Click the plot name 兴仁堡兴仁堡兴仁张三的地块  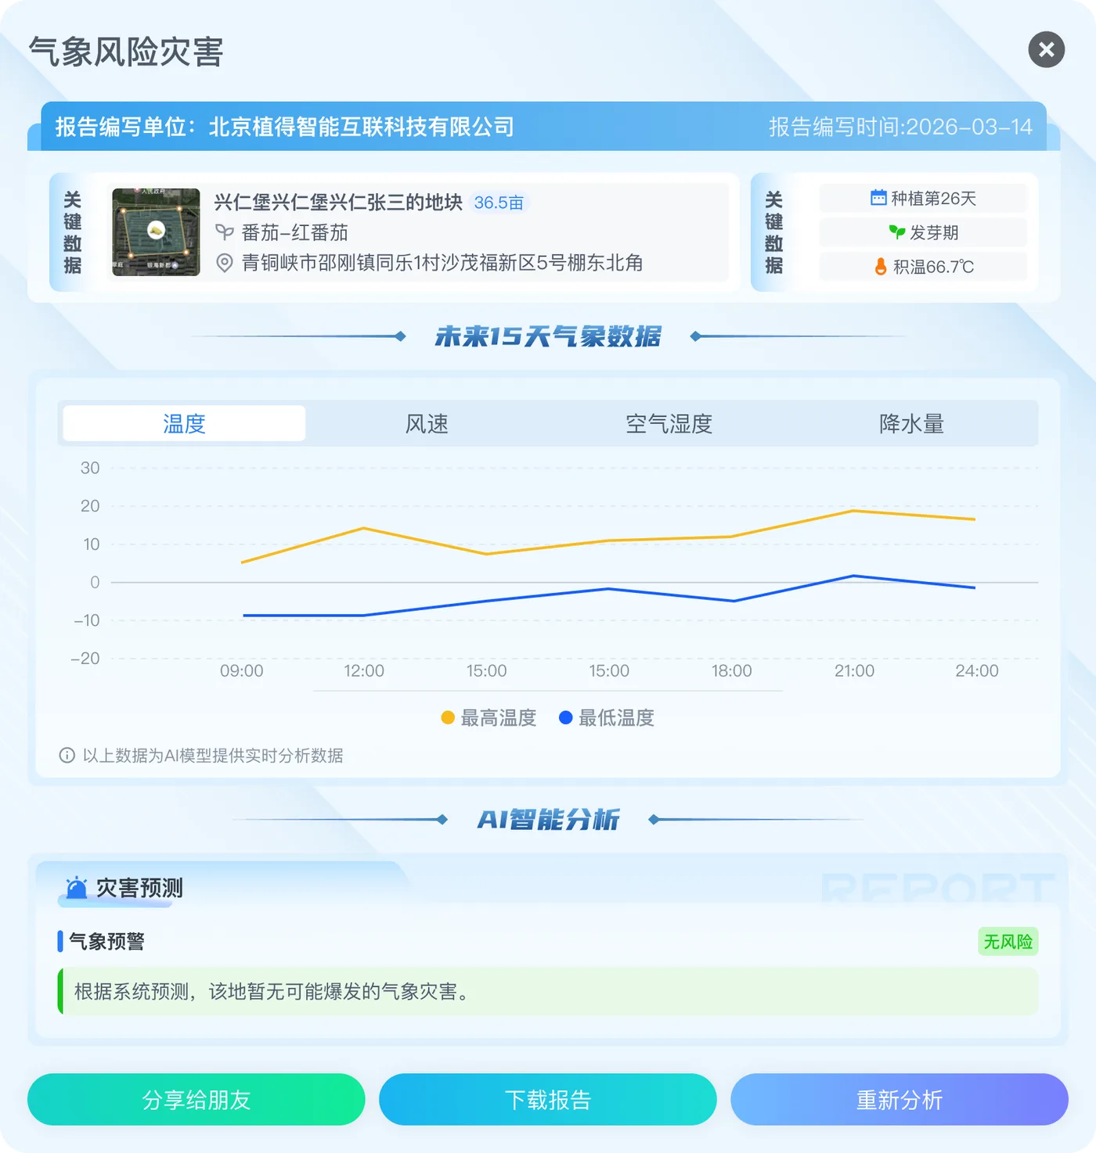point(338,203)
